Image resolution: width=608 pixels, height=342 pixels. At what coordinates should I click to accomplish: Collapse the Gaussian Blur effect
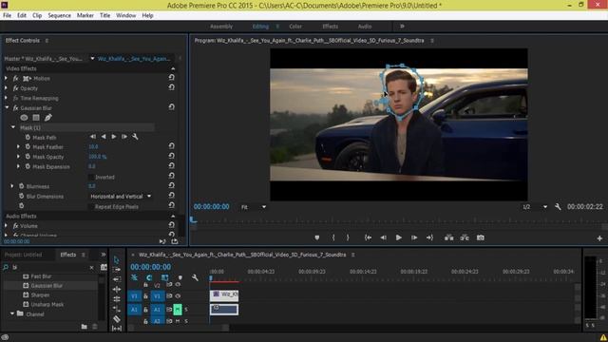7,107
